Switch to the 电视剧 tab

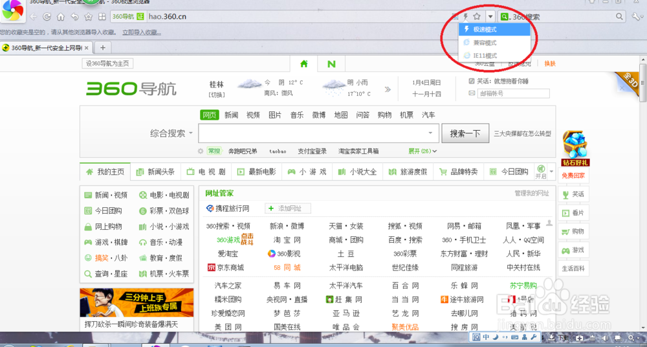click(206, 172)
